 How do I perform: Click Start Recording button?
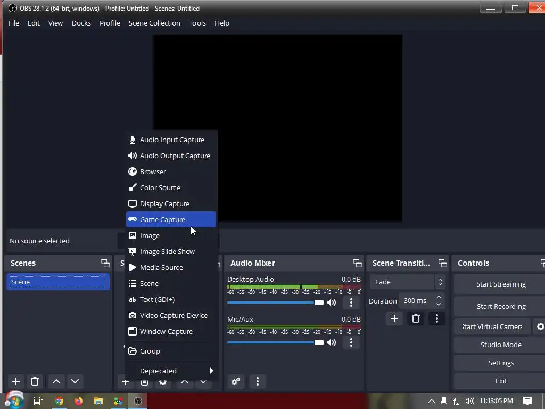click(x=500, y=306)
